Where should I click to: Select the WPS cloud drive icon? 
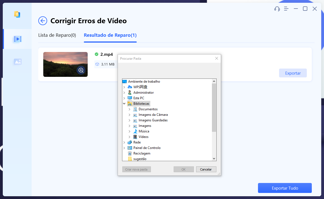(x=130, y=87)
